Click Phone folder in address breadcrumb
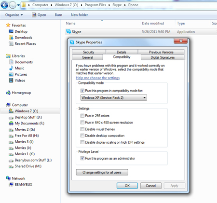This screenshot has width=217, height=203. coord(133,5)
